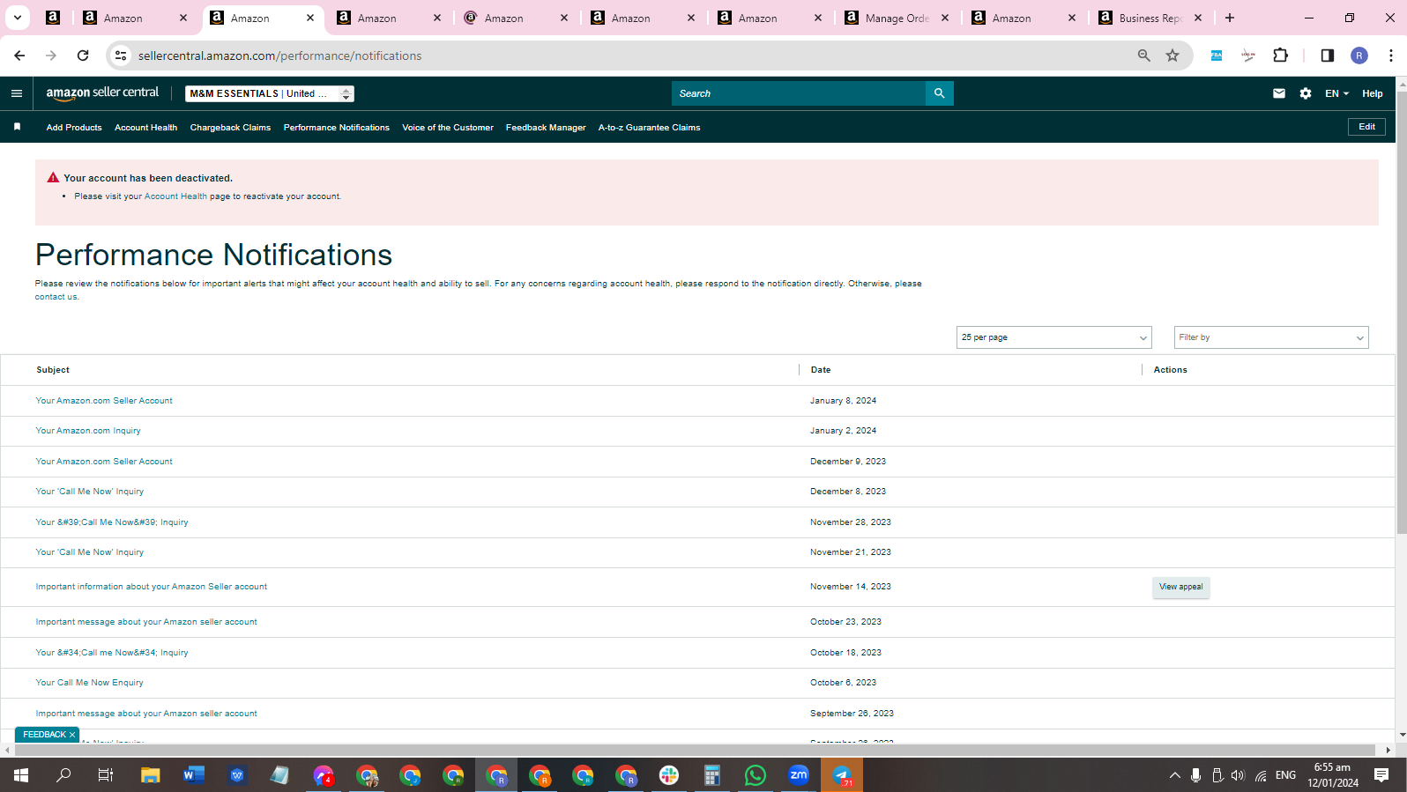Go to Add Products
Viewport: 1407px width, 792px height.
click(x=74, y=128)
